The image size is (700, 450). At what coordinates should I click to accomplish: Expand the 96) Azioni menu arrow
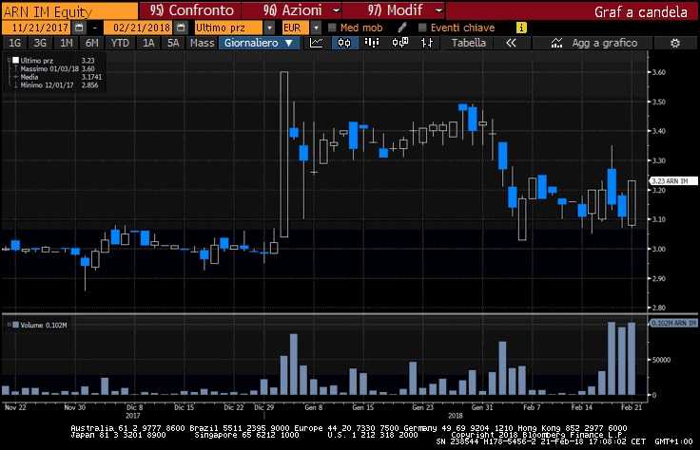click(337, 10)
